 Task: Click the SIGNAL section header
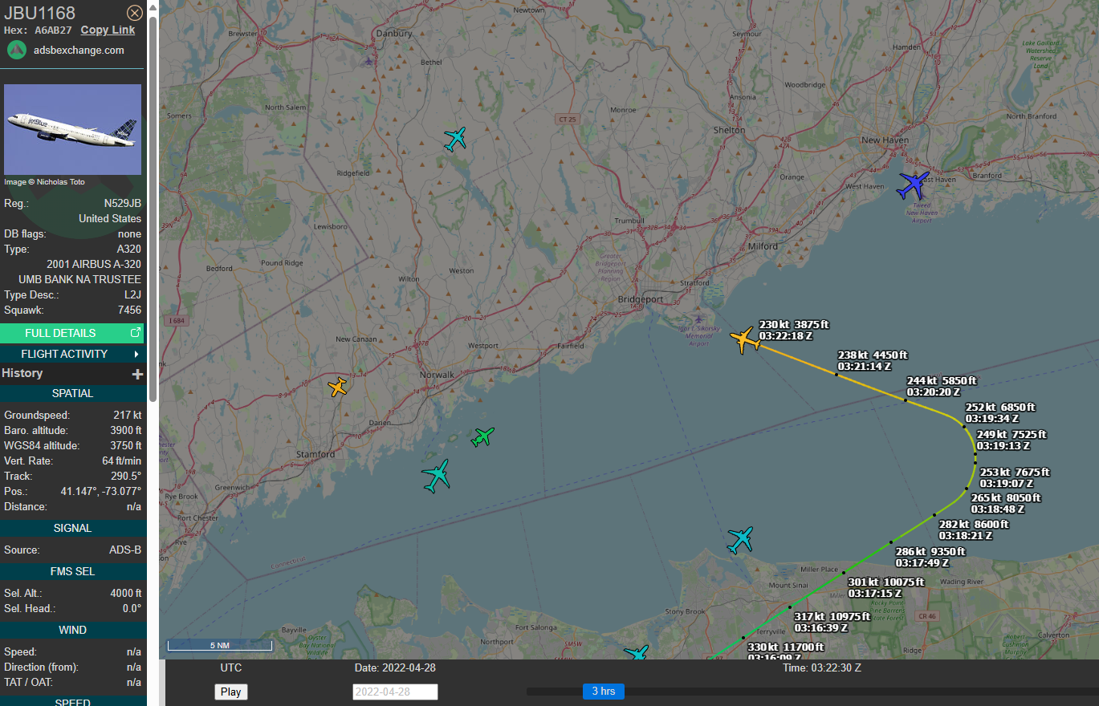pos(72,528)
